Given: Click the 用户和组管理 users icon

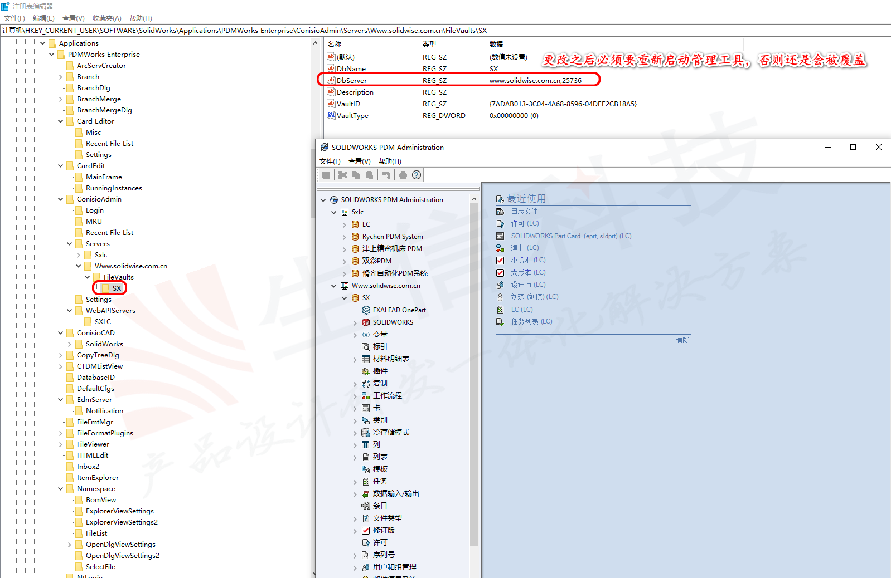Looking at the screenshot, I should 366,567.
